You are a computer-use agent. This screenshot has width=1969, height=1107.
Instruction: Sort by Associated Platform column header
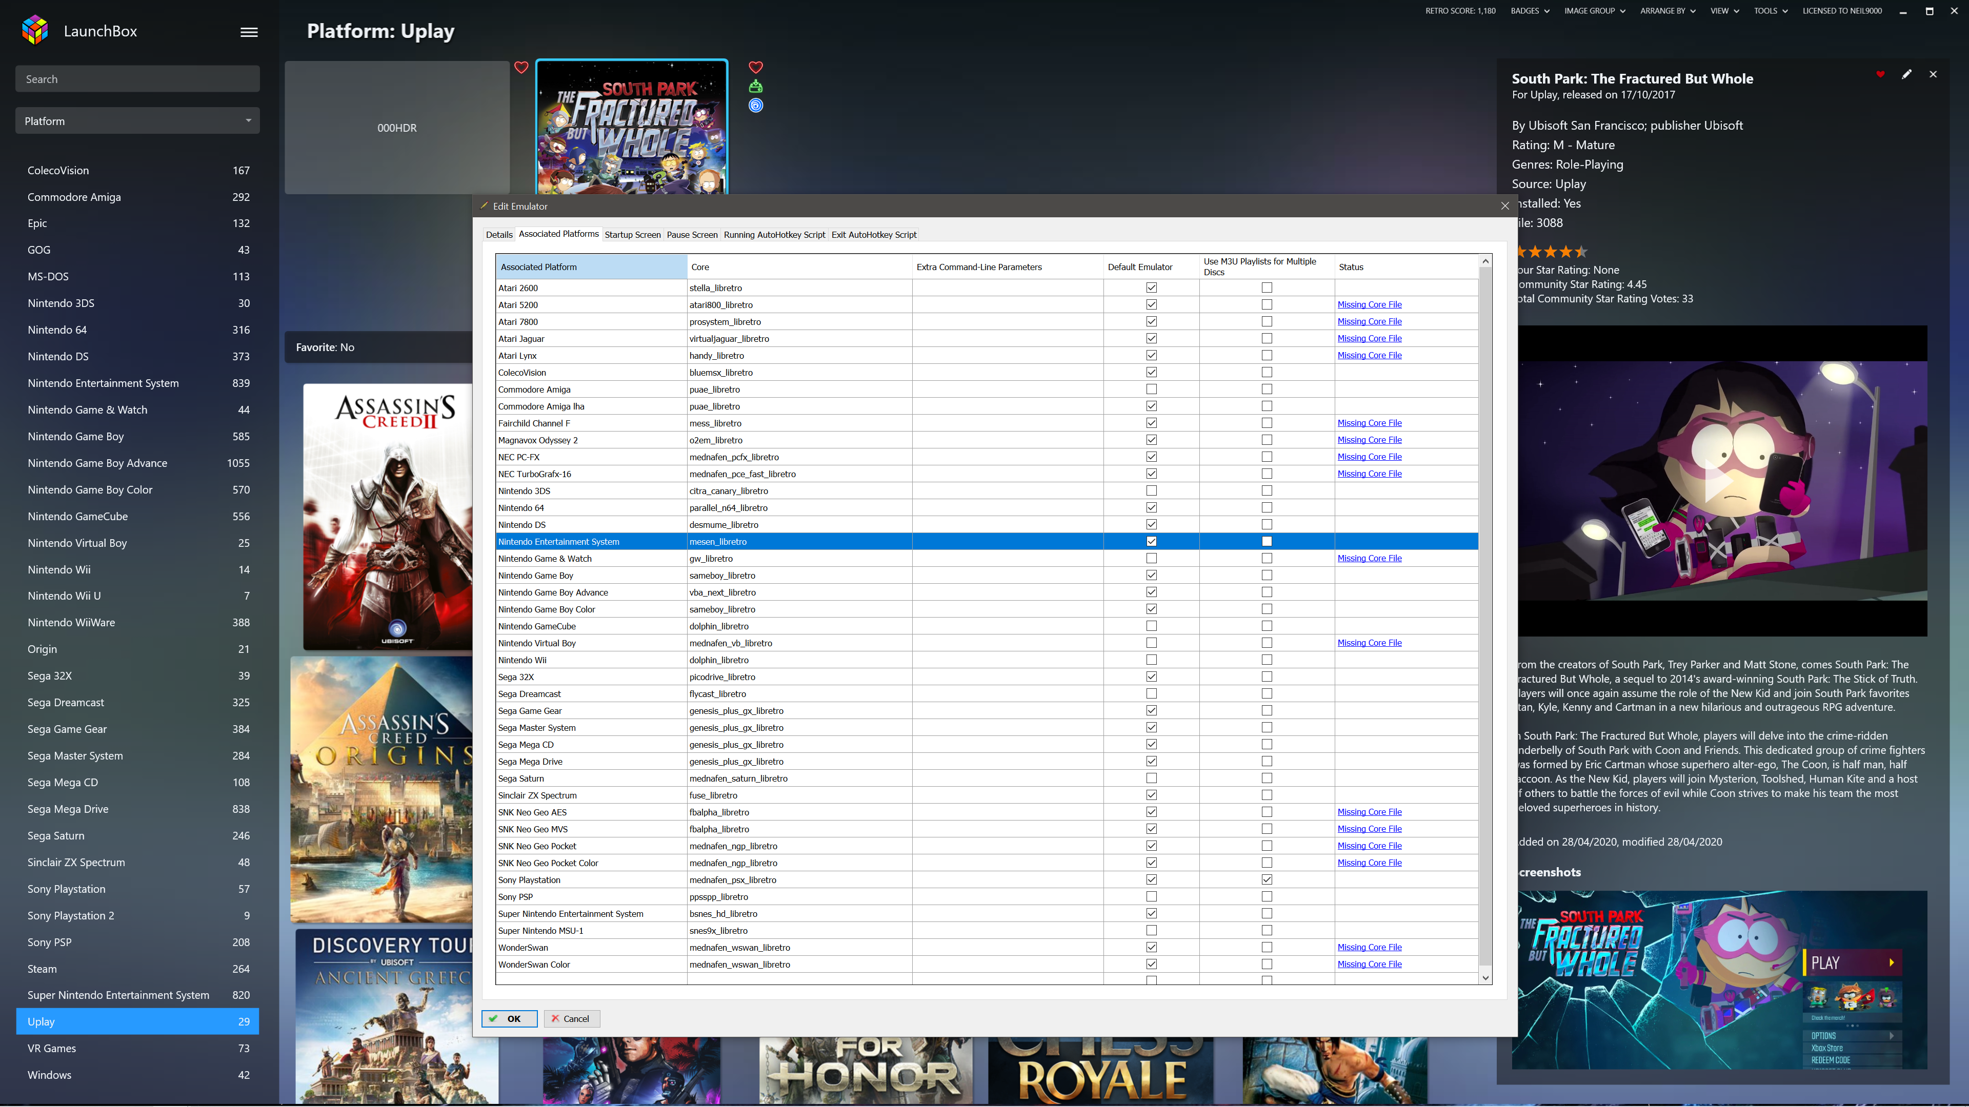(591, 266)
